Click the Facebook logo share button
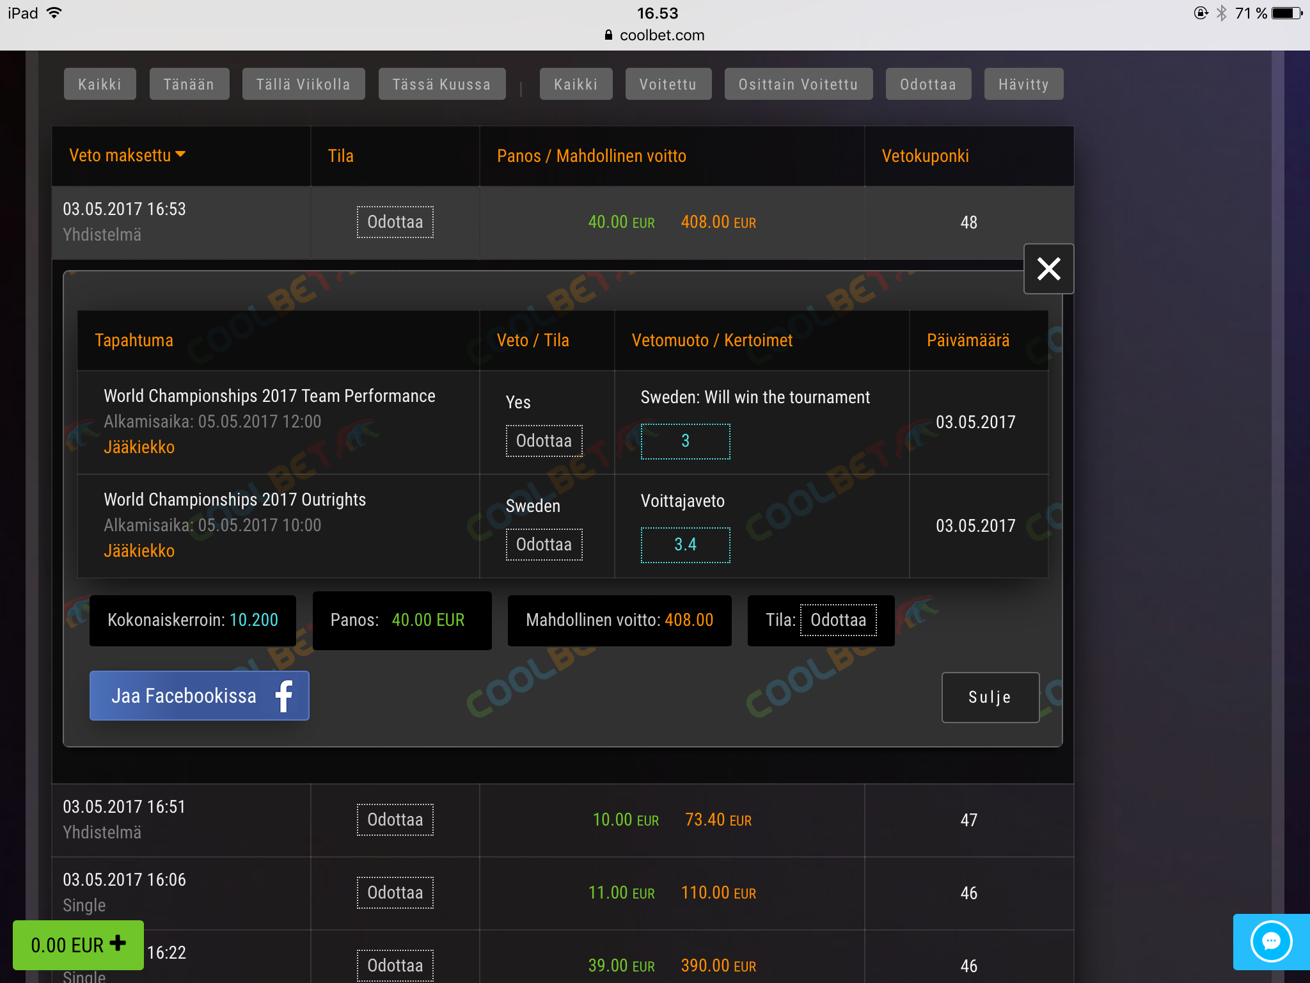The image size is (1310, 983). coord(284,696)
